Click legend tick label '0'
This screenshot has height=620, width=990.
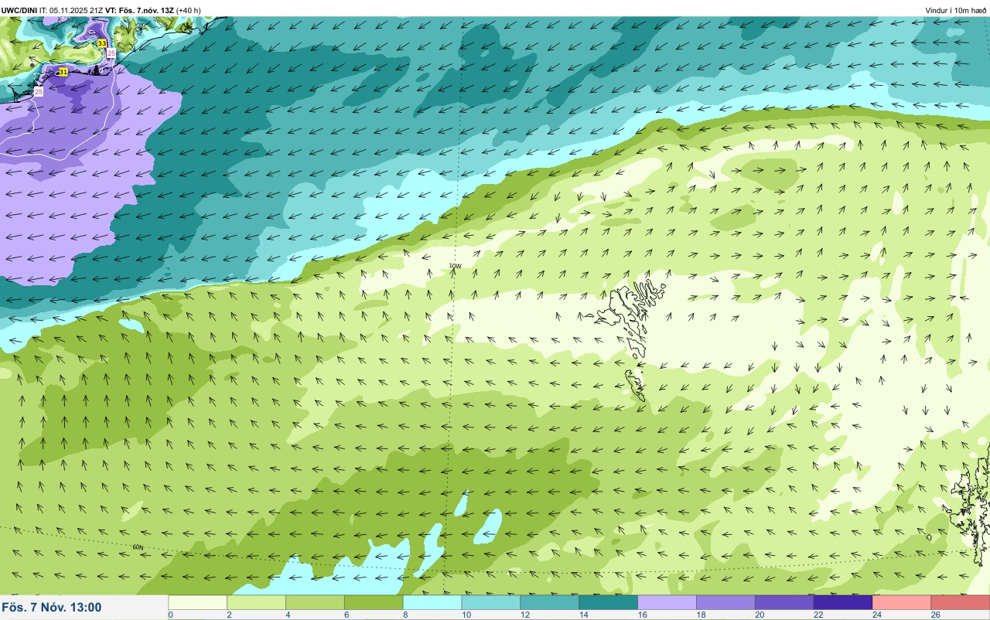coord(170,615)
